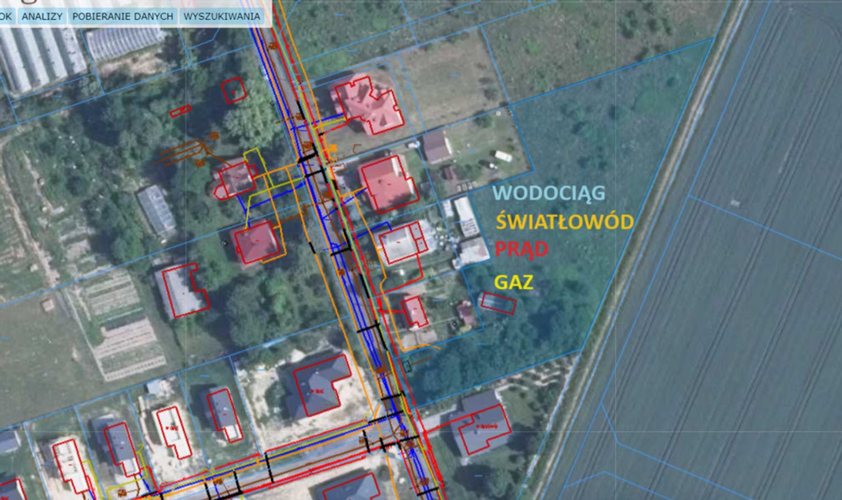Select small red rectangle below GAZ label
This screenshot has height=500, width=842.
[499, 303]
